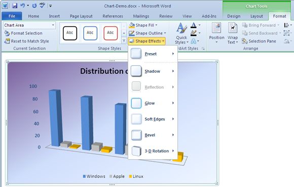The image size is (294, 187).
Task: Open the Chart Tools Layout tab
Action: tap(256, 16)
